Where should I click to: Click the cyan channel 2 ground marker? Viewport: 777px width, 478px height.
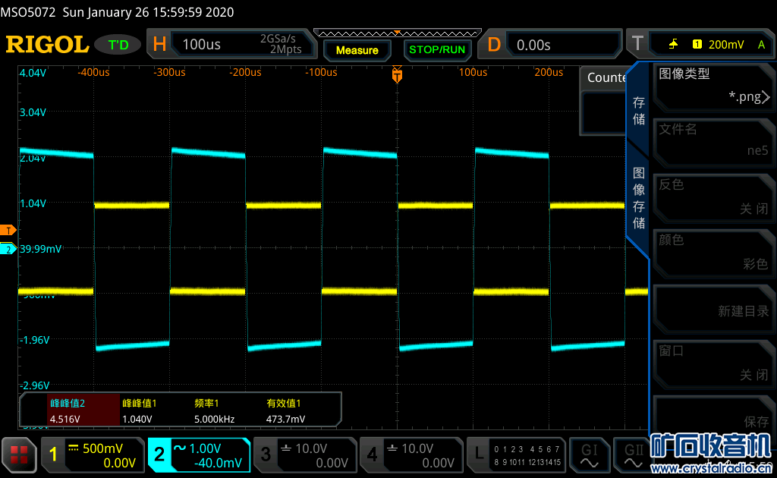click(x=8, y=249)
